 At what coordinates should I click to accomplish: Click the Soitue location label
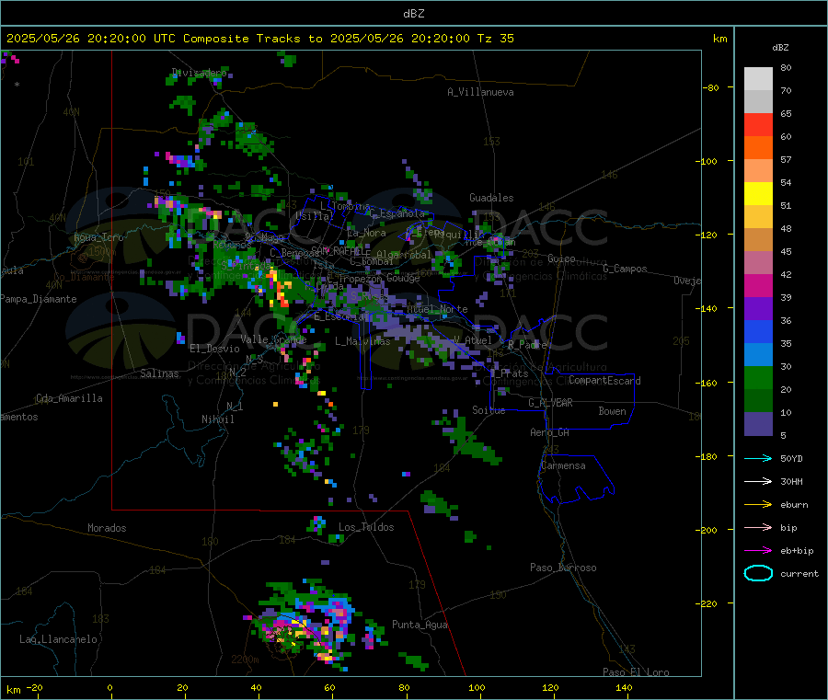click(489, 410)
